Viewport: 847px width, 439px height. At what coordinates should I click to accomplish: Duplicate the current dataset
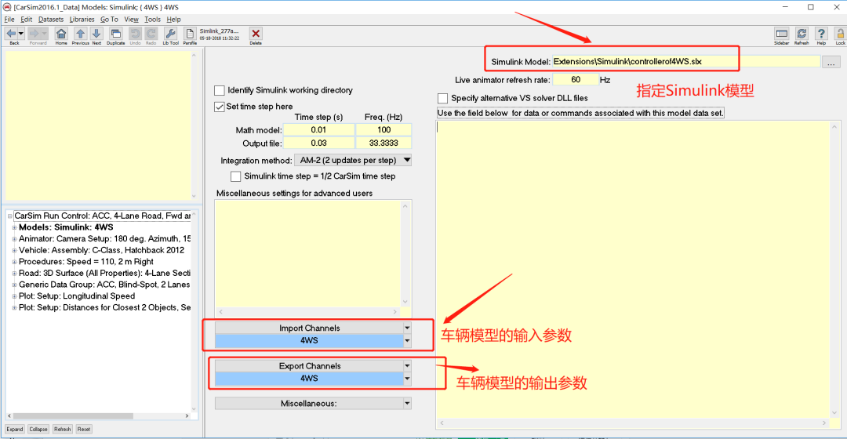click(x=115, y=34)
